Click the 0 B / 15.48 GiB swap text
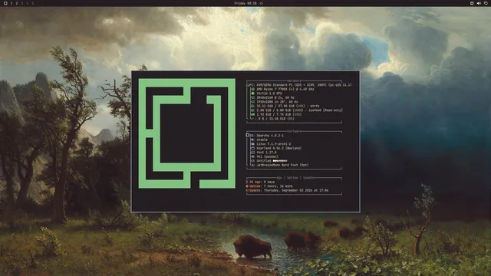Image resolution: width=491 pixels, height=276 pixels. 276,119
